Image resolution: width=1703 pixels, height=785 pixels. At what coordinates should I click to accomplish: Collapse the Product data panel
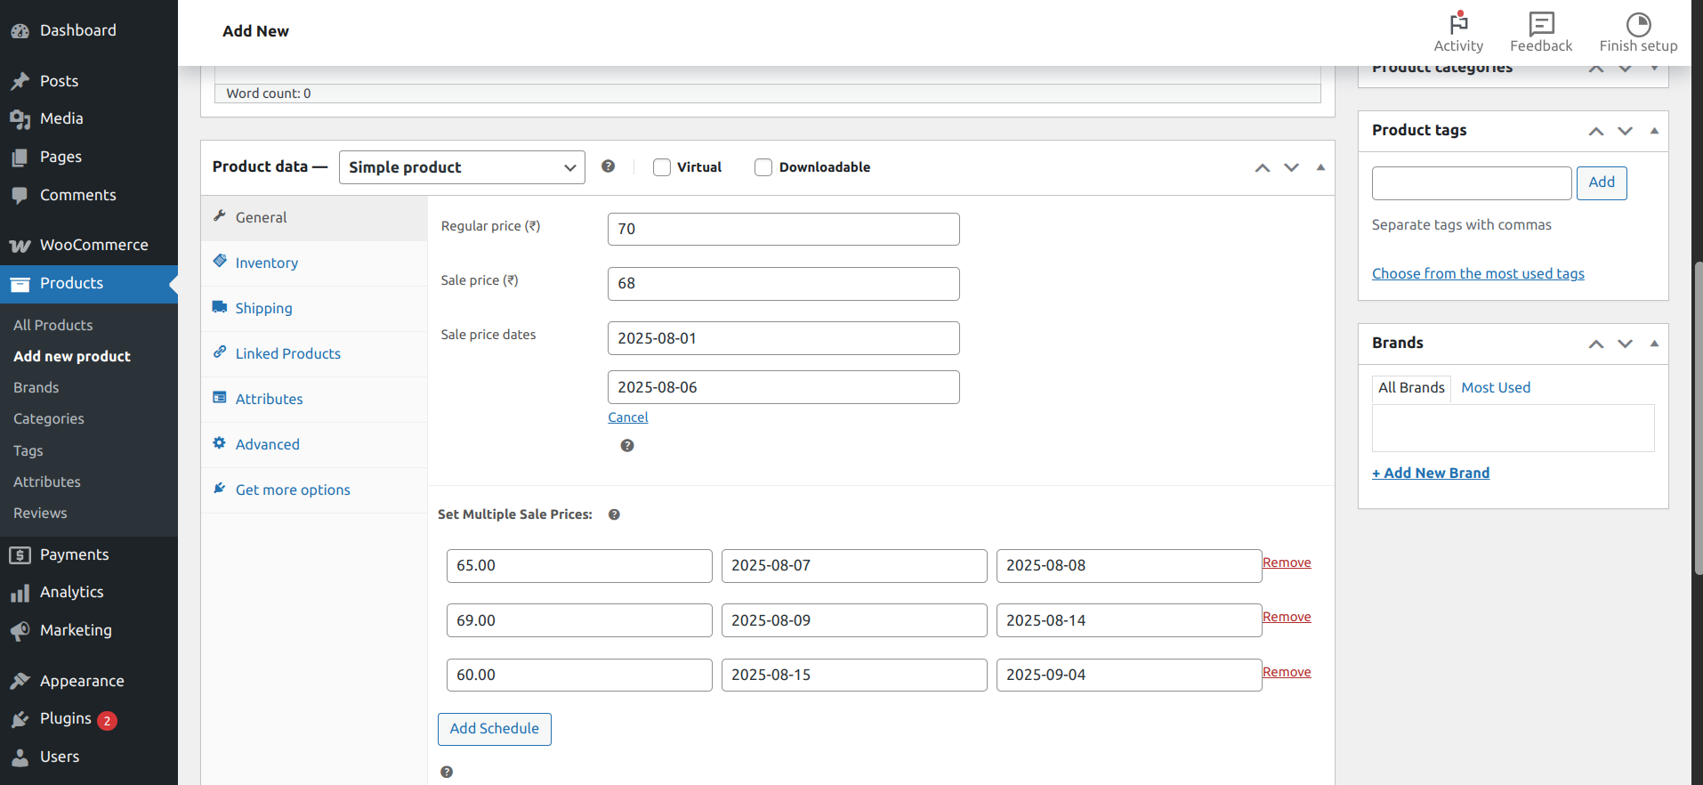(x=1320, y=167)
